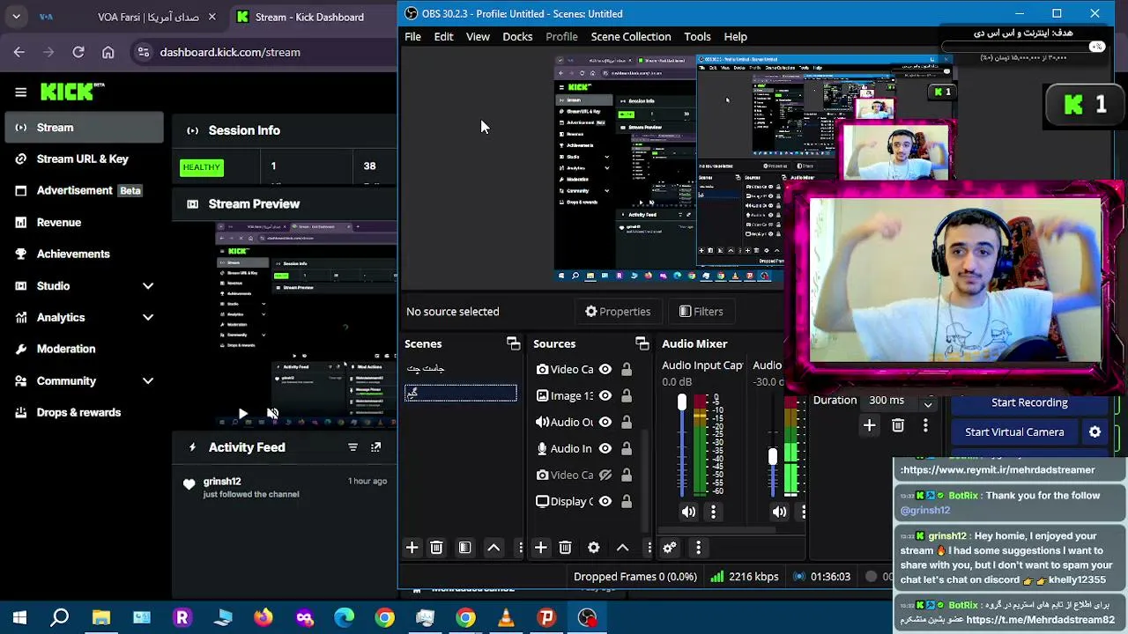The height and width of the screenshot is (634, 1128).
Task: Hide the first Video Capture source
Action: point(605,369)
